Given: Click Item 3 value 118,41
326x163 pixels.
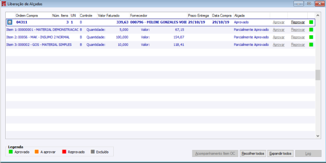Looking at the screenshot, I should click(179, 45).
